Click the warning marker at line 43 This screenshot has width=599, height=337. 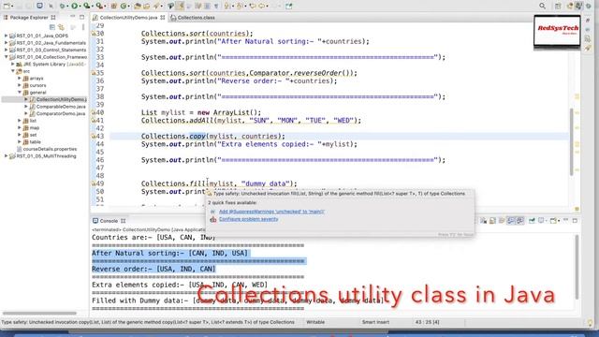[94, 136]
